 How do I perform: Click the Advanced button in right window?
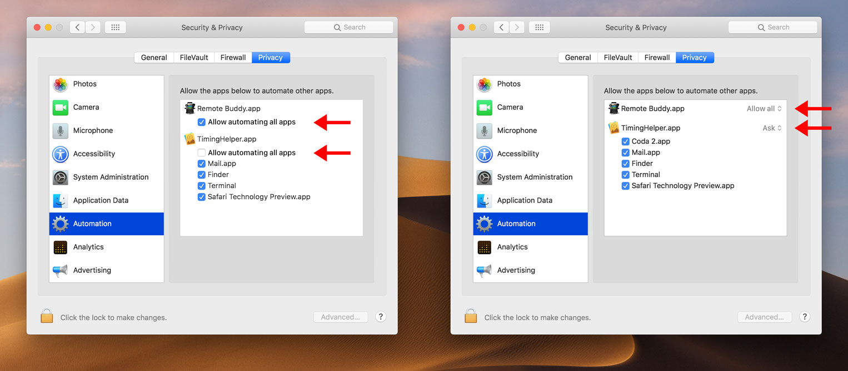click(765, 317)
